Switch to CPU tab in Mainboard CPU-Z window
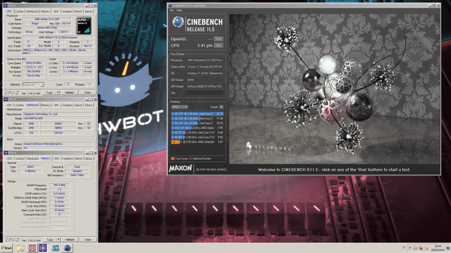Screen dimensions: 451x253 point(9,105)
